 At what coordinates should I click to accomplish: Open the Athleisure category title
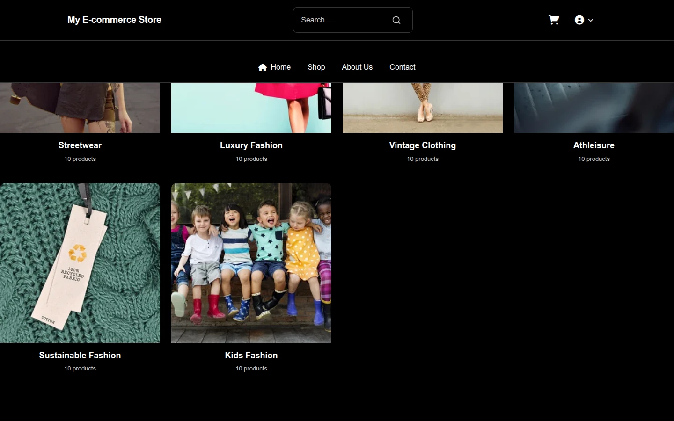tap(594, 145)
